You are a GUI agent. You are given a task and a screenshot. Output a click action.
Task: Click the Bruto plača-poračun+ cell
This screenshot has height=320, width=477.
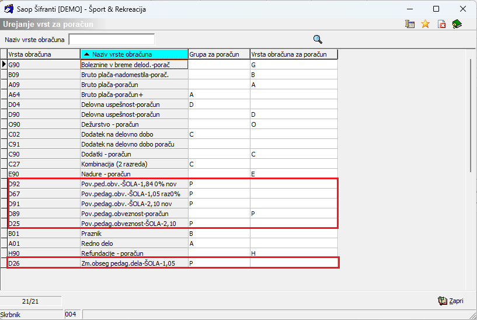point(134,94)
